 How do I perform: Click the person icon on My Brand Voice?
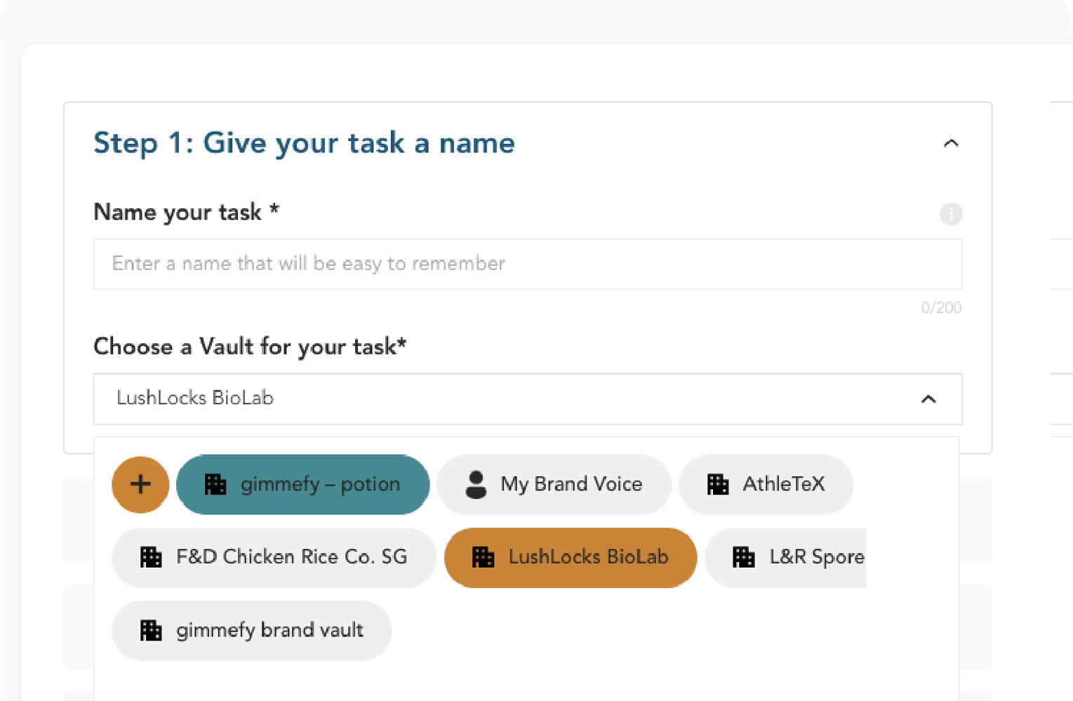476,484
